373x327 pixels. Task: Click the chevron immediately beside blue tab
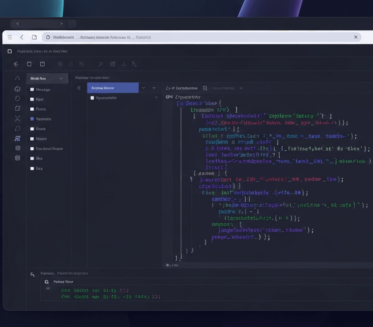point(144,88)
